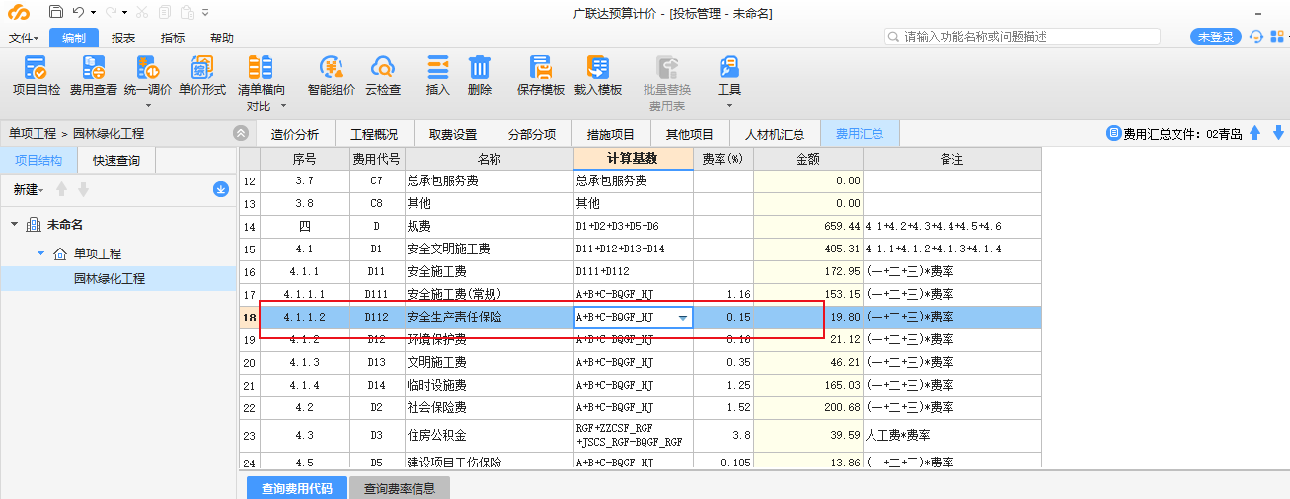Switch to the 取费设置 tab
This screenshot has width=1290, height=499.
[x=453, y=134]
